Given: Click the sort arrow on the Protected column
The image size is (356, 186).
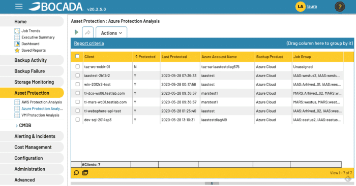Looking at the screenshot, I should click(136, 57).
